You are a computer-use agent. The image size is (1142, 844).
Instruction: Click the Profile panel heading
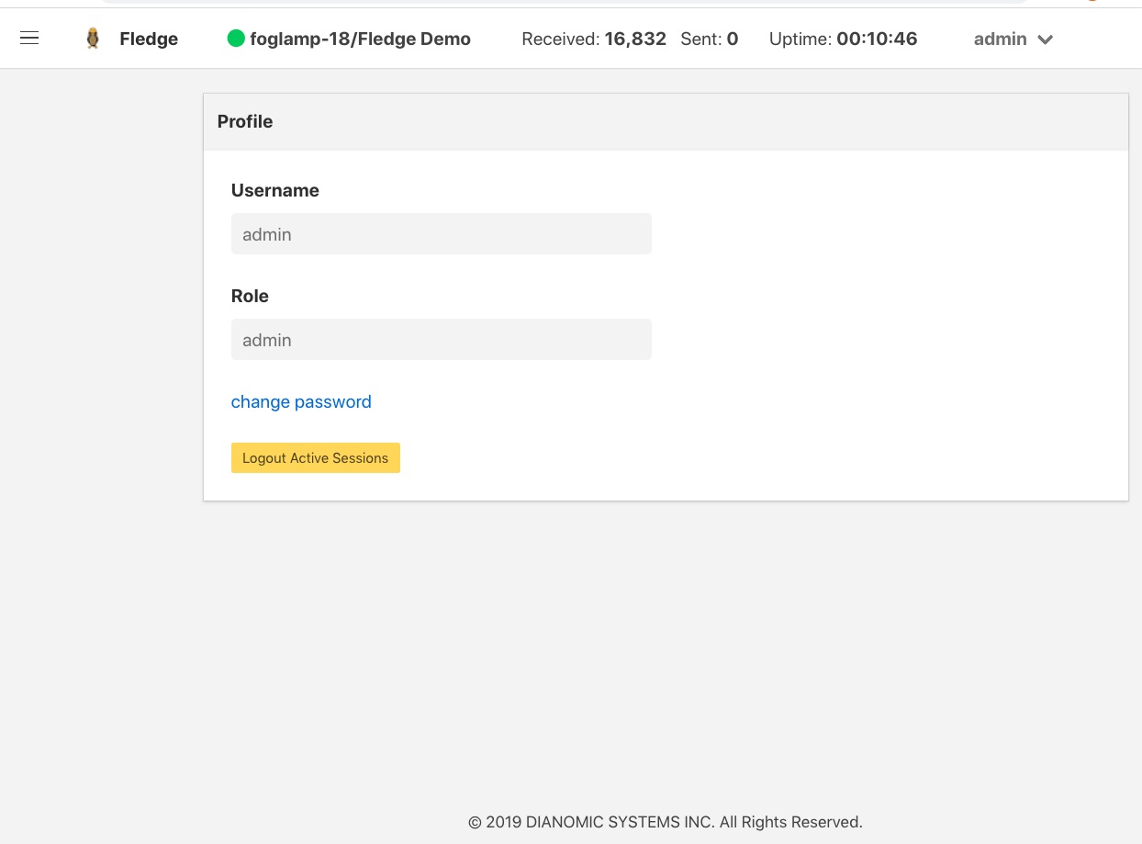245,121
